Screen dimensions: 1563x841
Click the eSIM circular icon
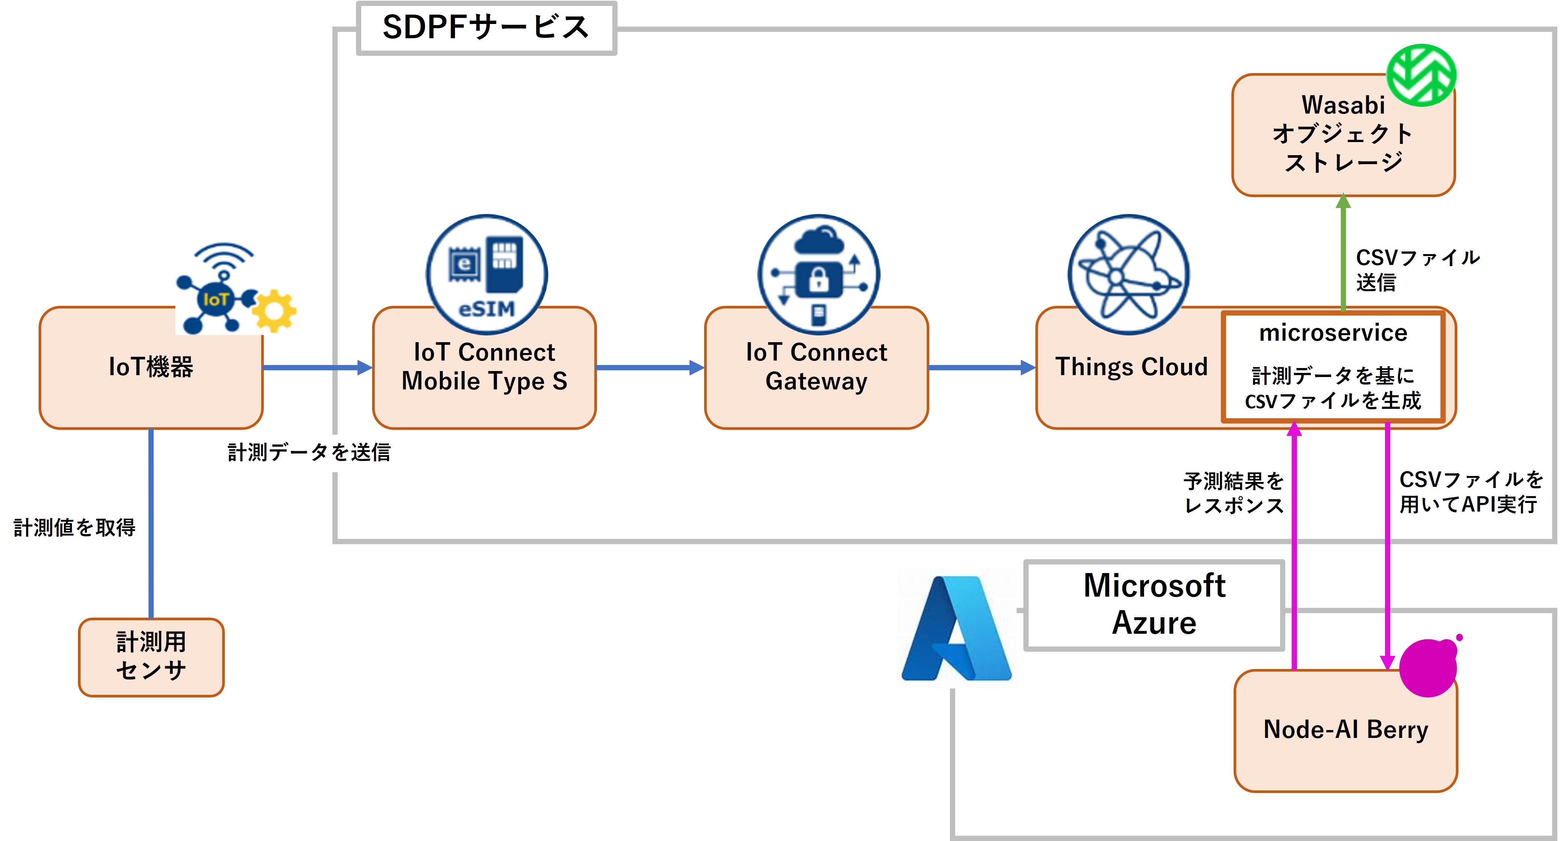tap(487, 274)
